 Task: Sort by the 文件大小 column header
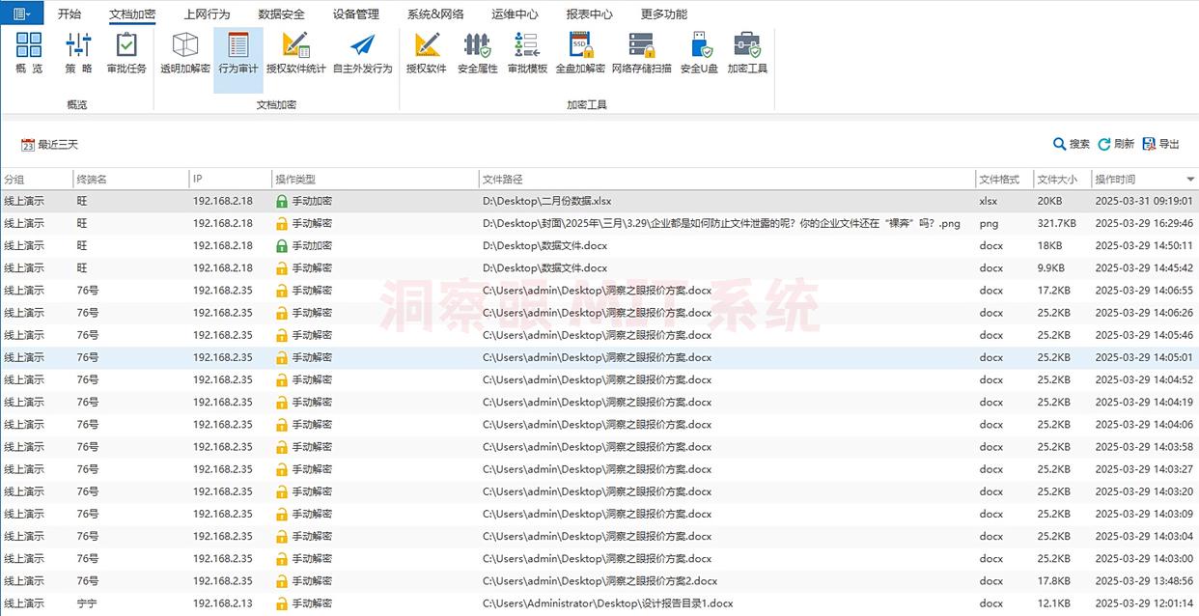(x=1062, y=180)
